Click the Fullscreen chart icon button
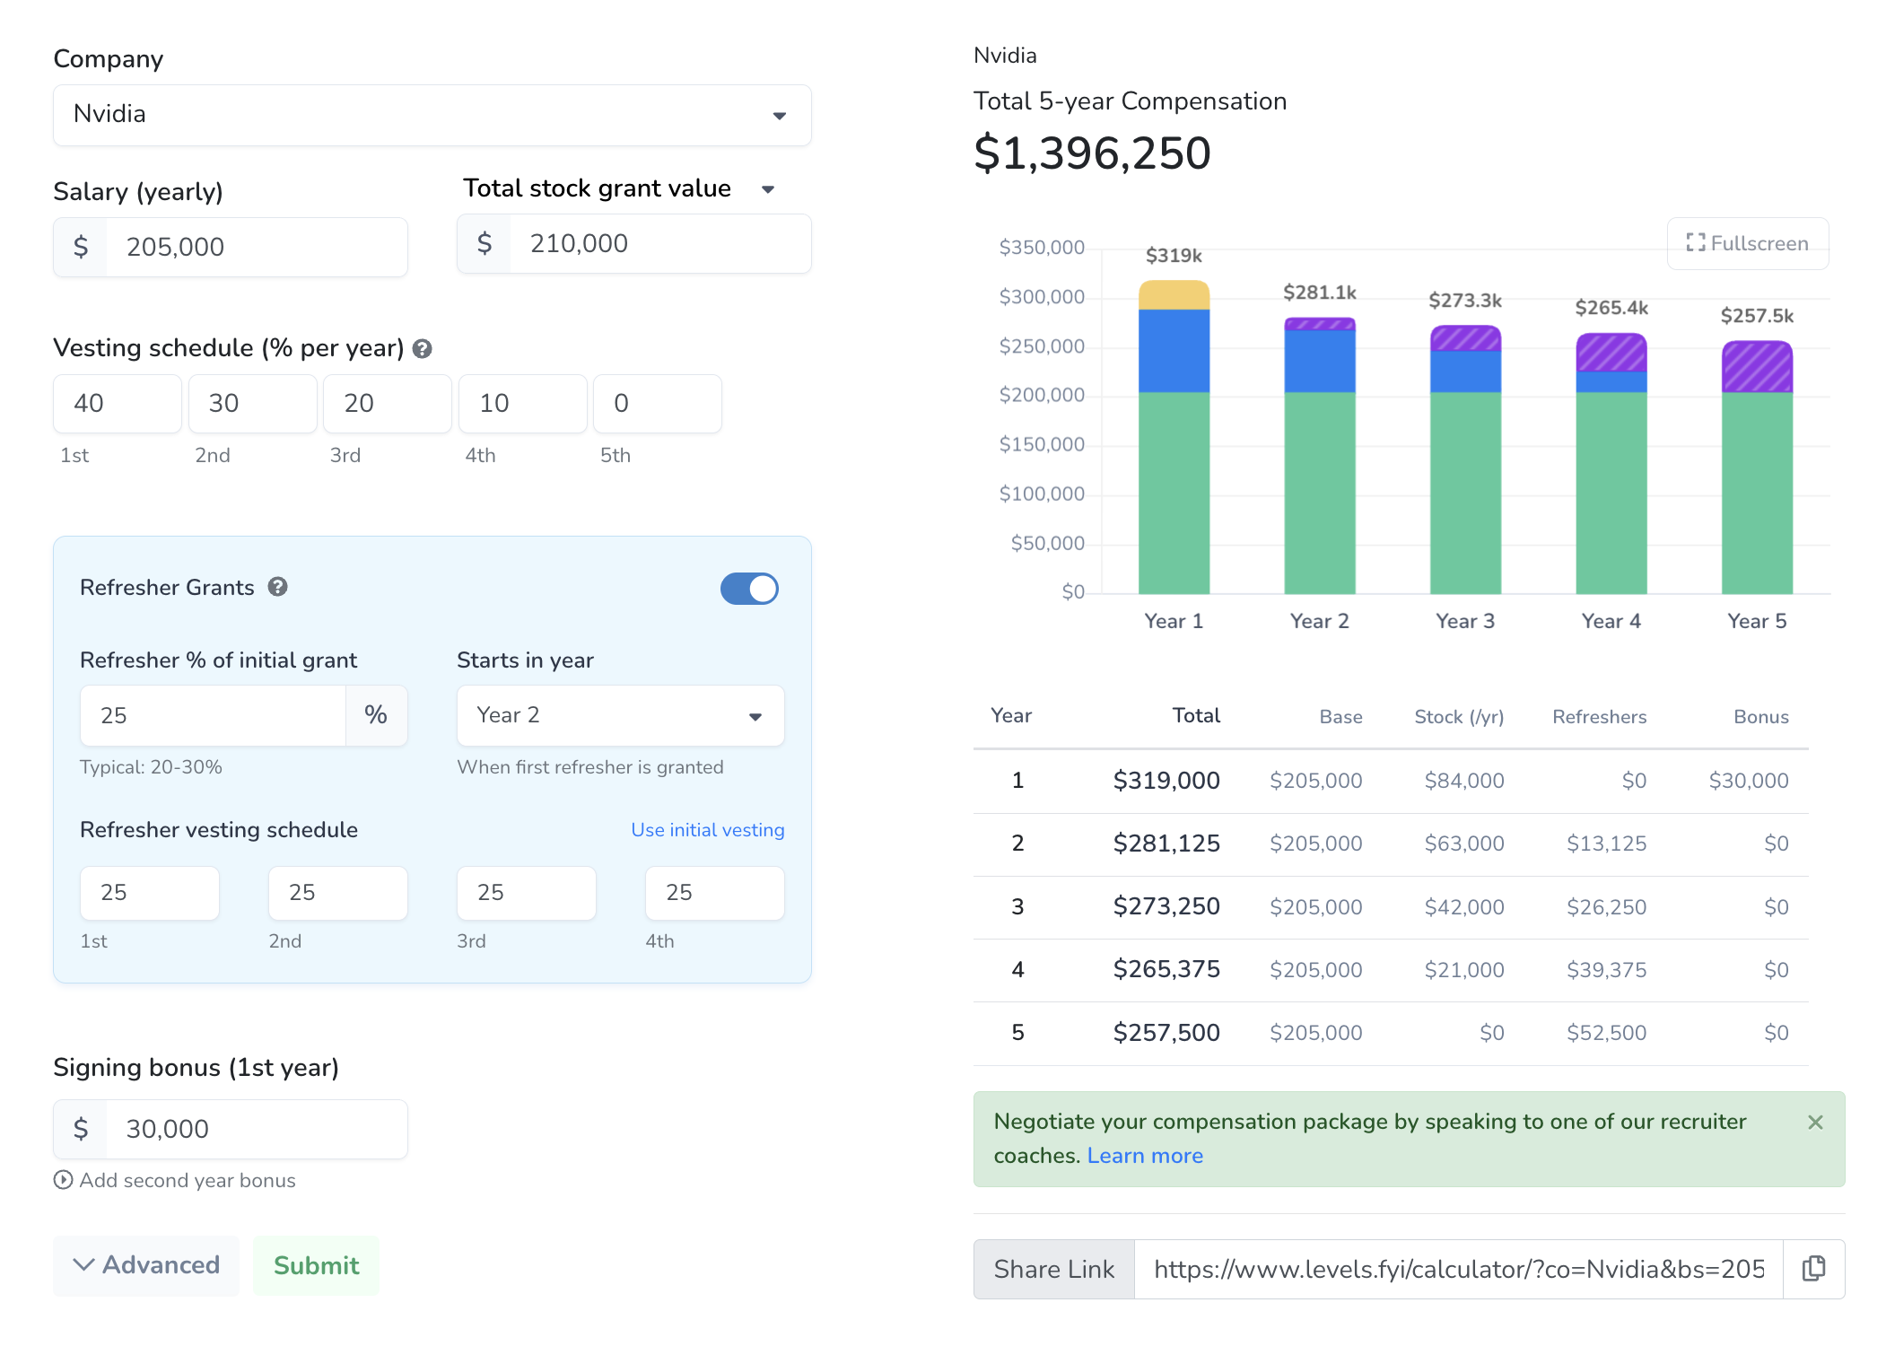This screenshot has height=1355, width=1886. tap(1747, 243)
